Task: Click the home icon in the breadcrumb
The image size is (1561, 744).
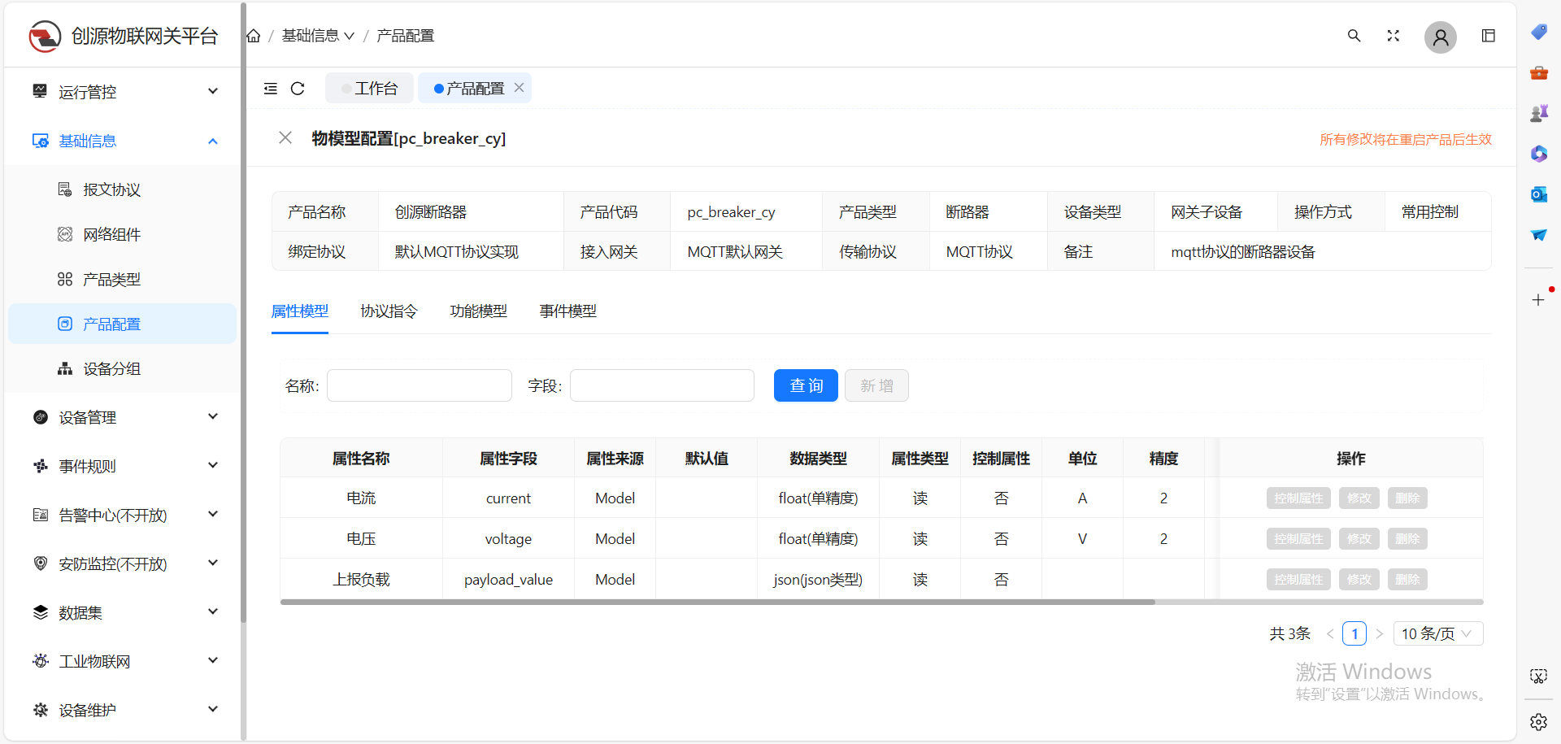Action: (252, 35)
